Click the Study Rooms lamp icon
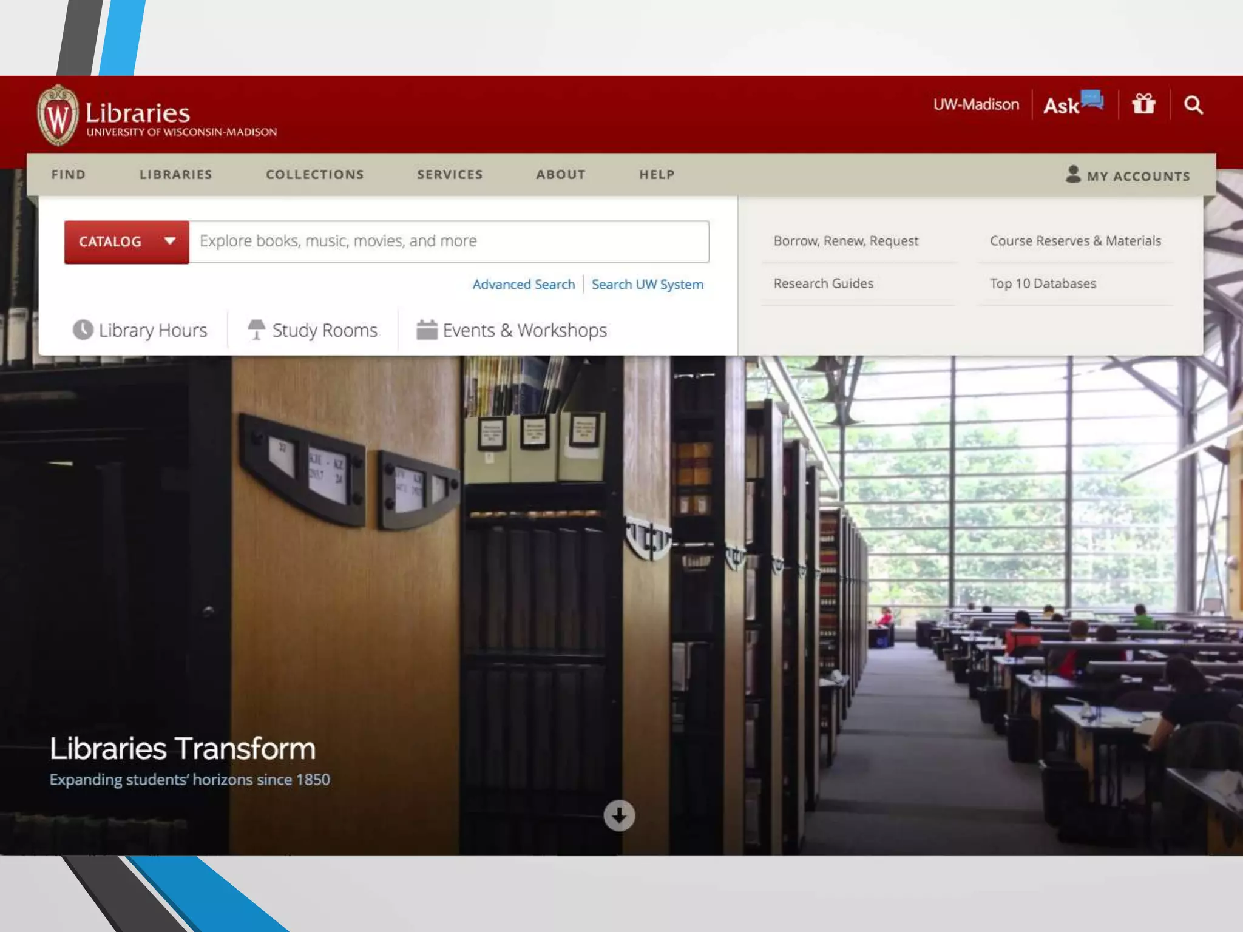This screenshot has height=932, width=1243. click(x=256, y=330)
